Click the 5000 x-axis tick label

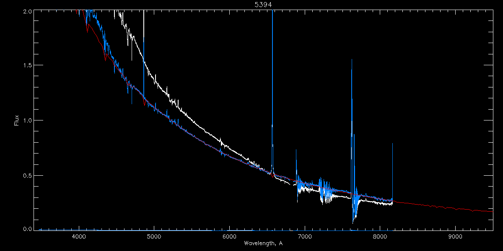pyautogui.click(x=154, y=236)
